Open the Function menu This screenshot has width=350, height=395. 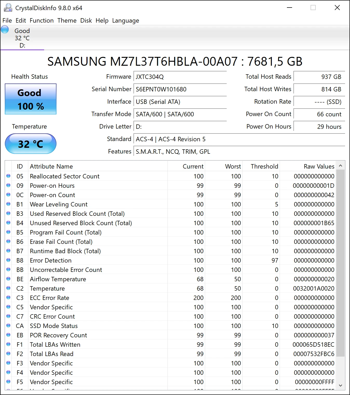click(42, 21)
